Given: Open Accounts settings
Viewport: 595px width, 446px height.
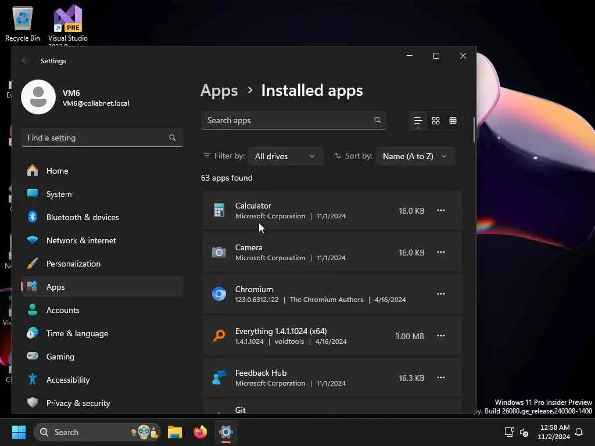Looking at the screenshot, I should [x=102, y=310].
